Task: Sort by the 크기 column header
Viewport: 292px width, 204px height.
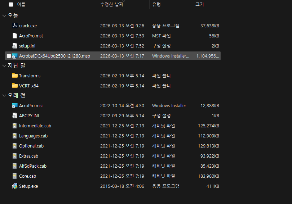Action: [200, 4]
